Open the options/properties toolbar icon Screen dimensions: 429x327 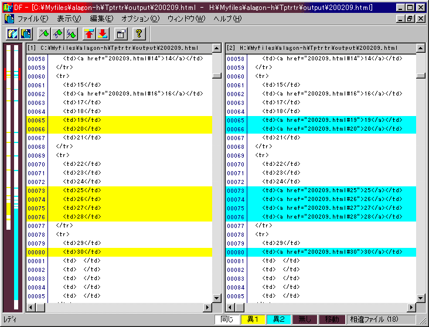click(x=121, y=34)
